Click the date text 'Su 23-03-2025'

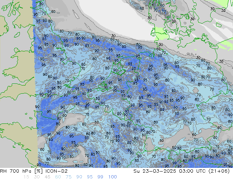point(155,171)
